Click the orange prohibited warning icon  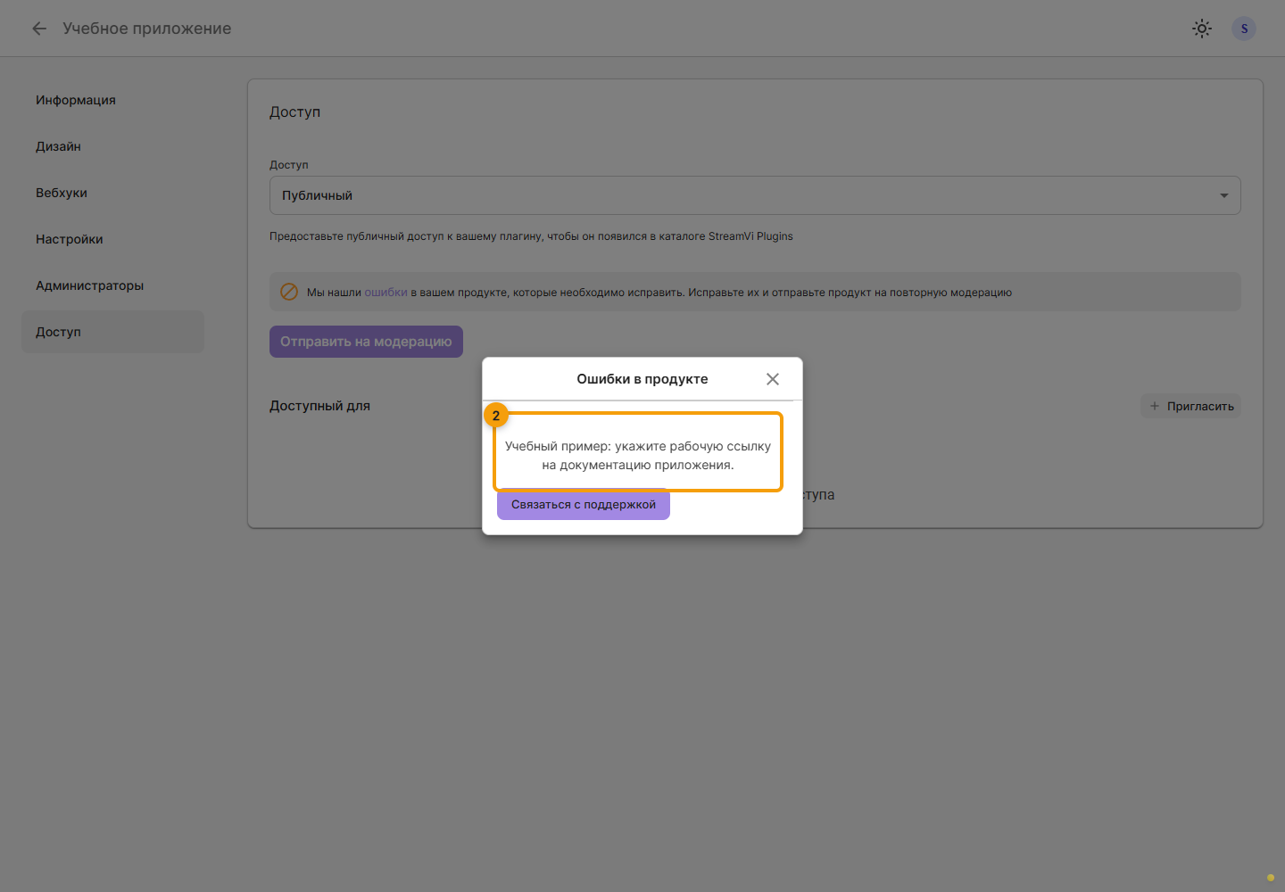[289, 292]
